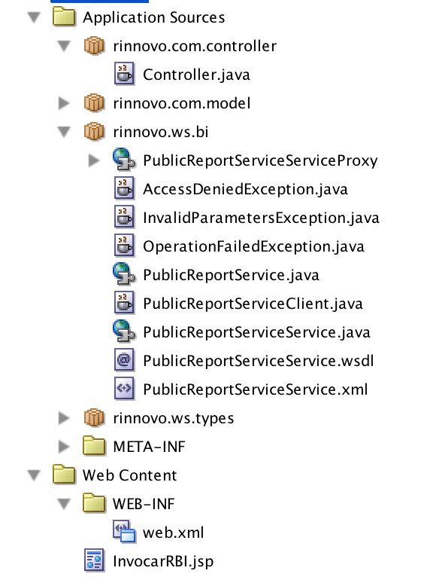Expand the rinnovo.com.model package
Screen dimensions: 421x583
(x=64, y=103)
